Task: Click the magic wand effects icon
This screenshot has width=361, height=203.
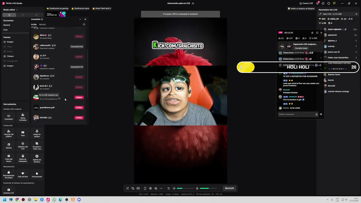Action: tap(127, 188)
